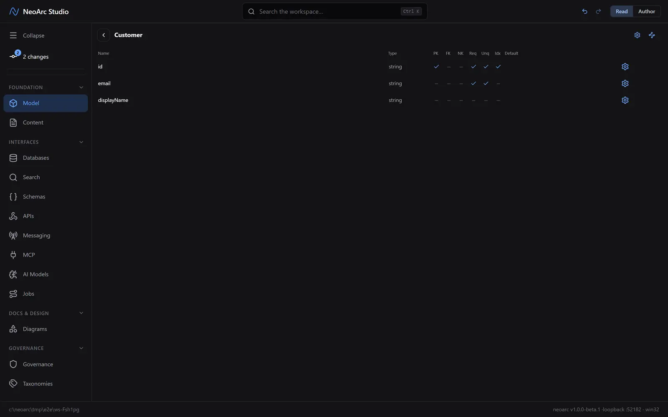Click the relationships icon beside header gear
Image resolution: width=668 pixels, height=417 pixels.
click(x=652, y=35)
